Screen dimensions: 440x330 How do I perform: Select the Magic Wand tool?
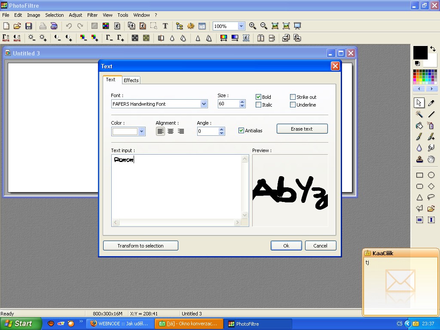419,114
